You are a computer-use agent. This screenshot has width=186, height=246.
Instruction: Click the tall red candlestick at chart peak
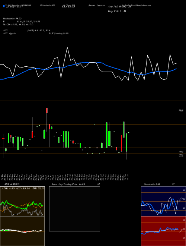47,110
